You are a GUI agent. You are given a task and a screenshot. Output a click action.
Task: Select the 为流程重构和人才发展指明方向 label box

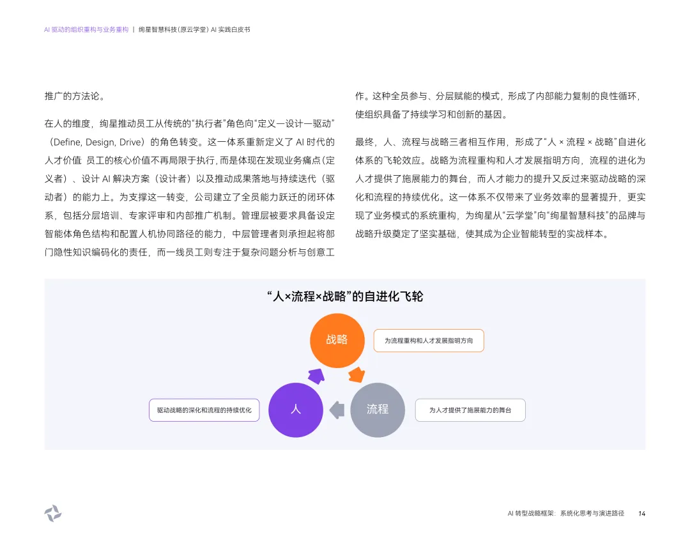pyautogui.click(x=429, y=341)
